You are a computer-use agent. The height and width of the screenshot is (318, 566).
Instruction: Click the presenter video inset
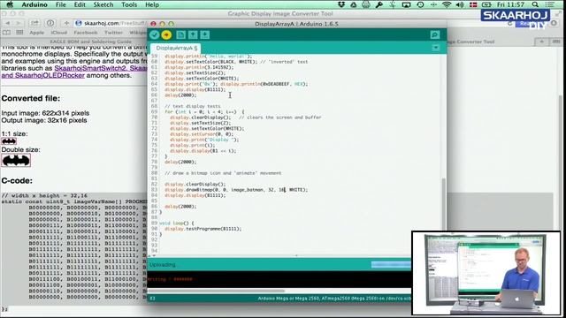click(486, 273)
